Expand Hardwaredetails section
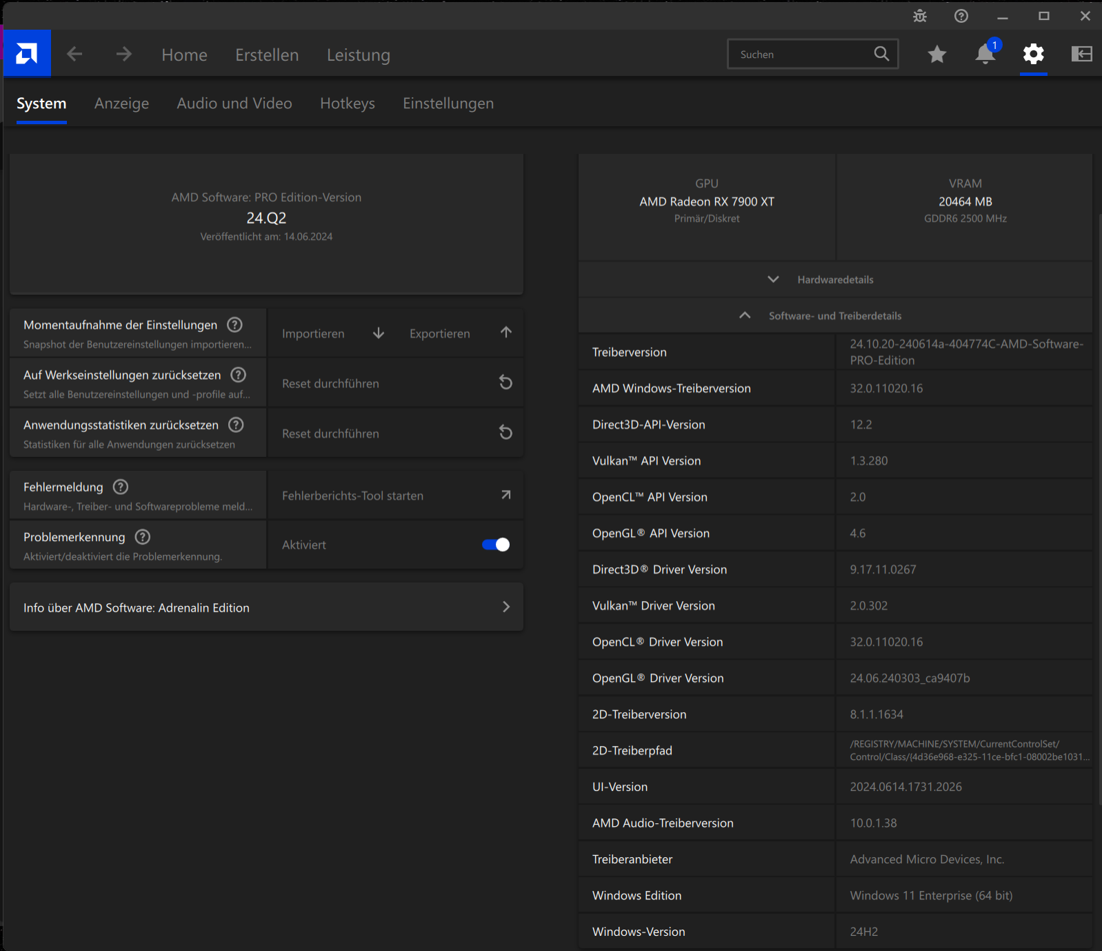 [835, 280]
